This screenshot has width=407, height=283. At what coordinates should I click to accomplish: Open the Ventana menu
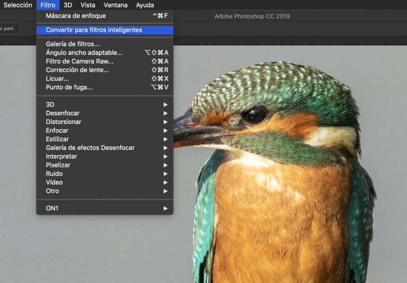tap(115, 5)
